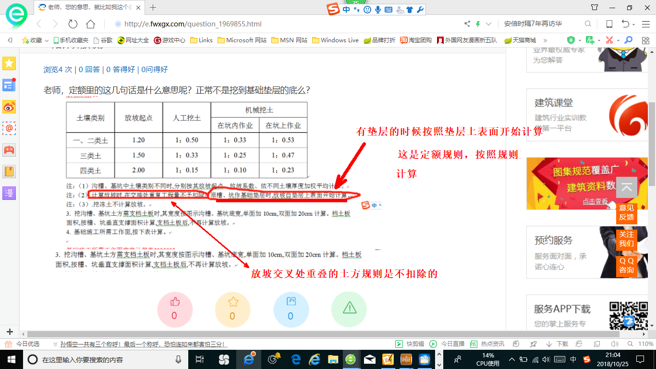This screenshot has width=656, height=369.
Task: Click the browser refresh button
Action: [73, 24]
